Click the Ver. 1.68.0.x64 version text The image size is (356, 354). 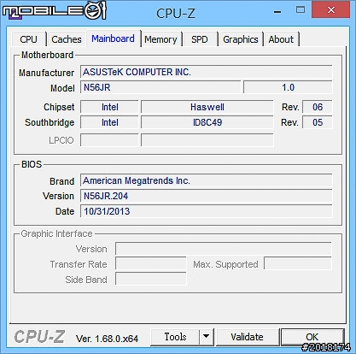[x=107, y=339]
